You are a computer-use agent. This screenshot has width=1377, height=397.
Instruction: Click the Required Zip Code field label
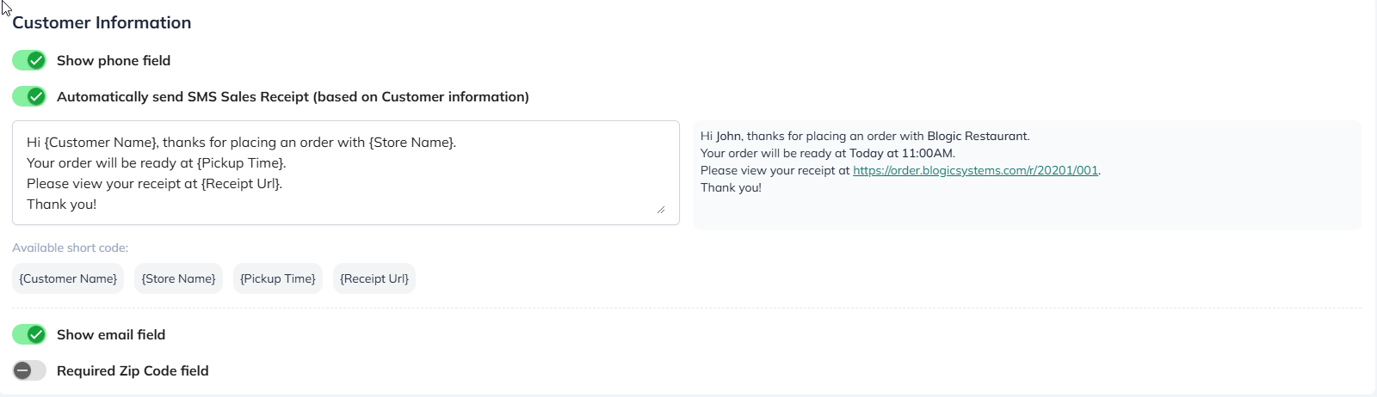[x=133, y=370]
